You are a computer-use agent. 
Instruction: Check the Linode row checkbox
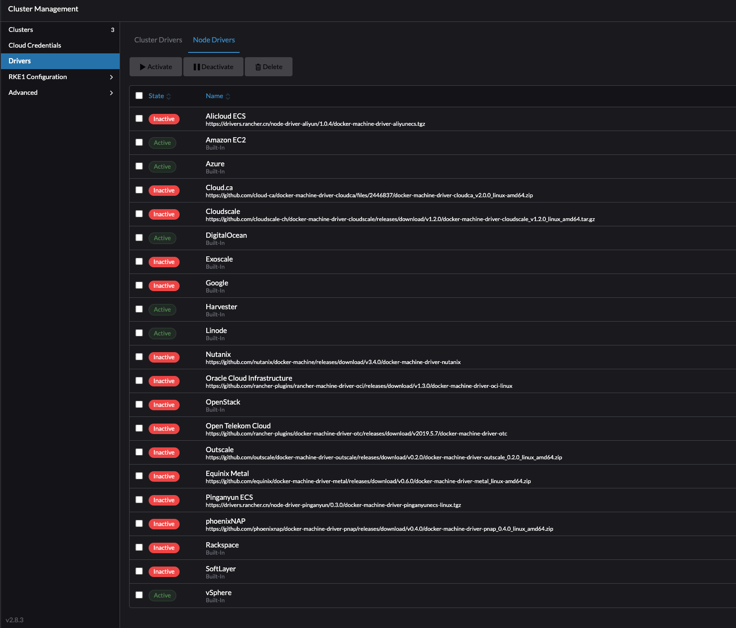(139, 333)
